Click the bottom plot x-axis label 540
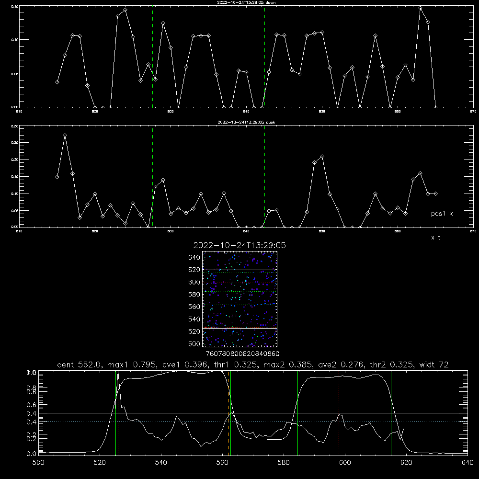Viewport: 479px width, 479px height. [161, 463]
